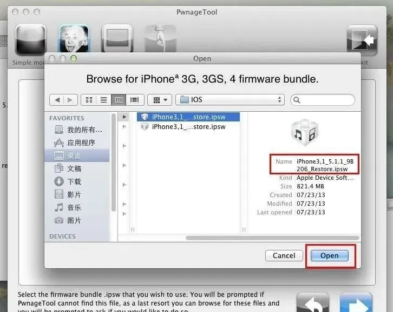Click the dimmed hand icon in PwnageTool toolbar

(160, 38)
